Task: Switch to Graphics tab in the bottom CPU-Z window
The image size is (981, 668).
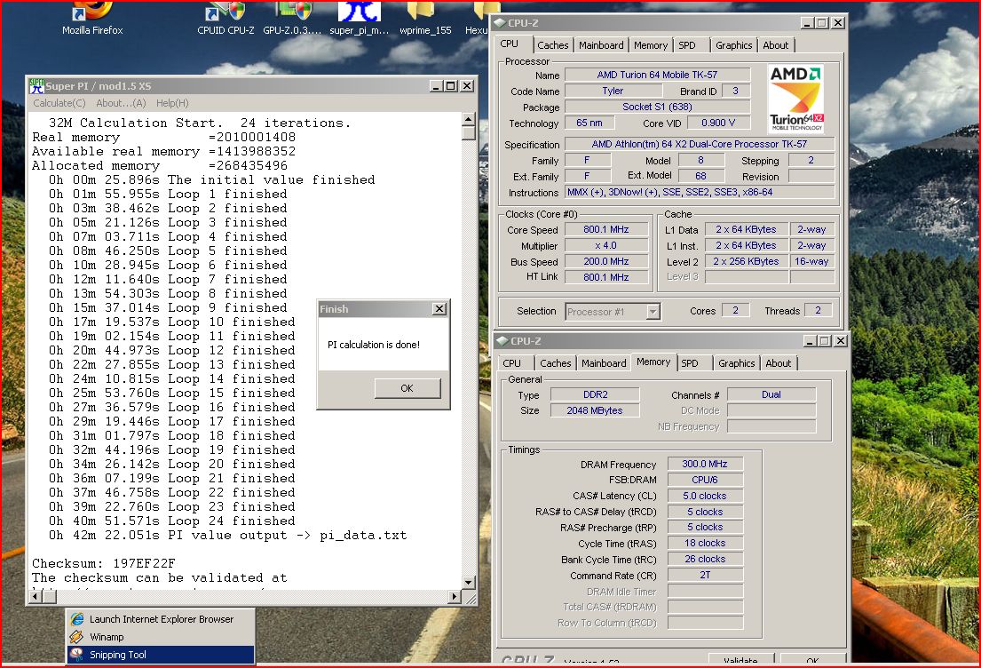Action: click(736, 363)
